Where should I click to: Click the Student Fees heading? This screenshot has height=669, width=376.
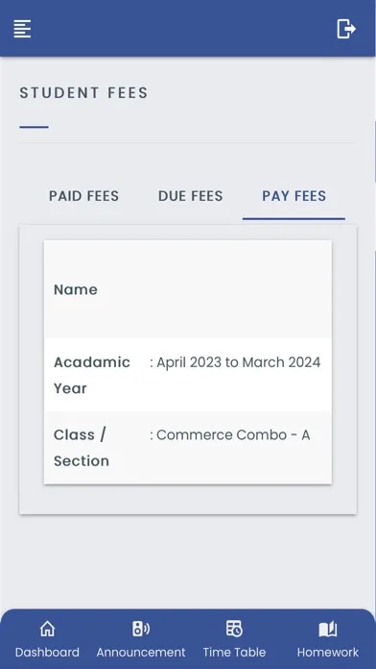83,92
